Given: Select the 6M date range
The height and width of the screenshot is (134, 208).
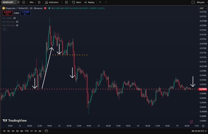Looking at the screenshot, I should [22, 131].
